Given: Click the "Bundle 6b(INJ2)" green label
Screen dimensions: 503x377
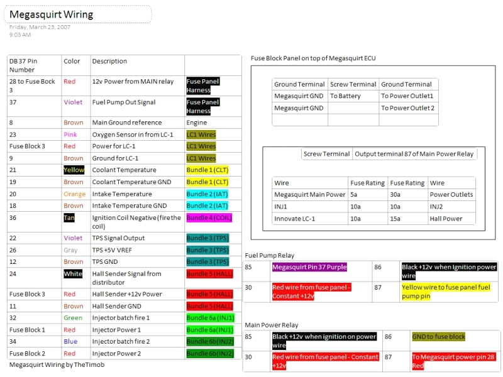Looking at the screenshot, I should coord(211,341).
